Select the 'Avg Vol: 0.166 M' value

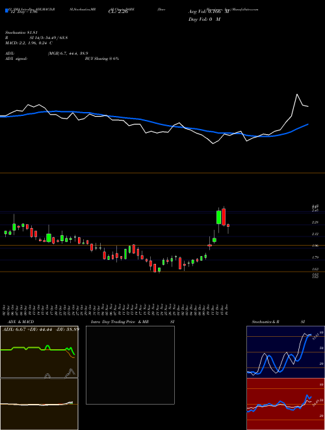[x=209, y=12]
